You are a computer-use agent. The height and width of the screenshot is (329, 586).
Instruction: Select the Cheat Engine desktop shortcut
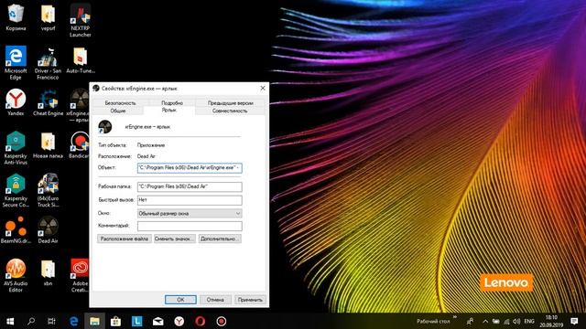coord(48,102)
